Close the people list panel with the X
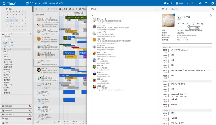Viewport: 216px width, 125px height. [x=155, y=9]
